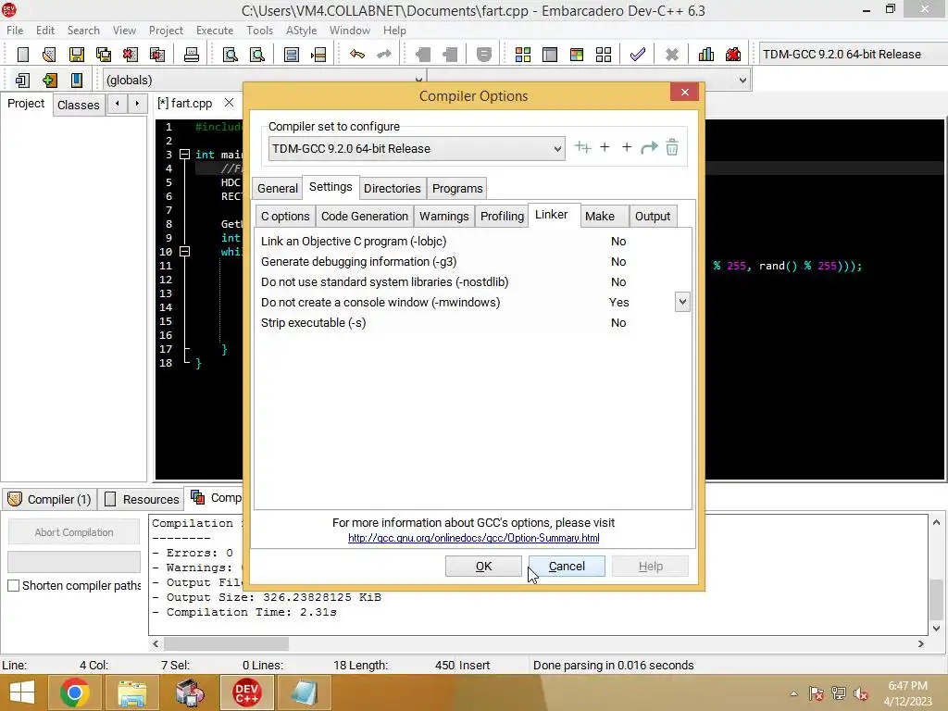Toggle Shorten compiler paths checkbox
The width and height of the screenshot is (948, 711).
(13, 585)
